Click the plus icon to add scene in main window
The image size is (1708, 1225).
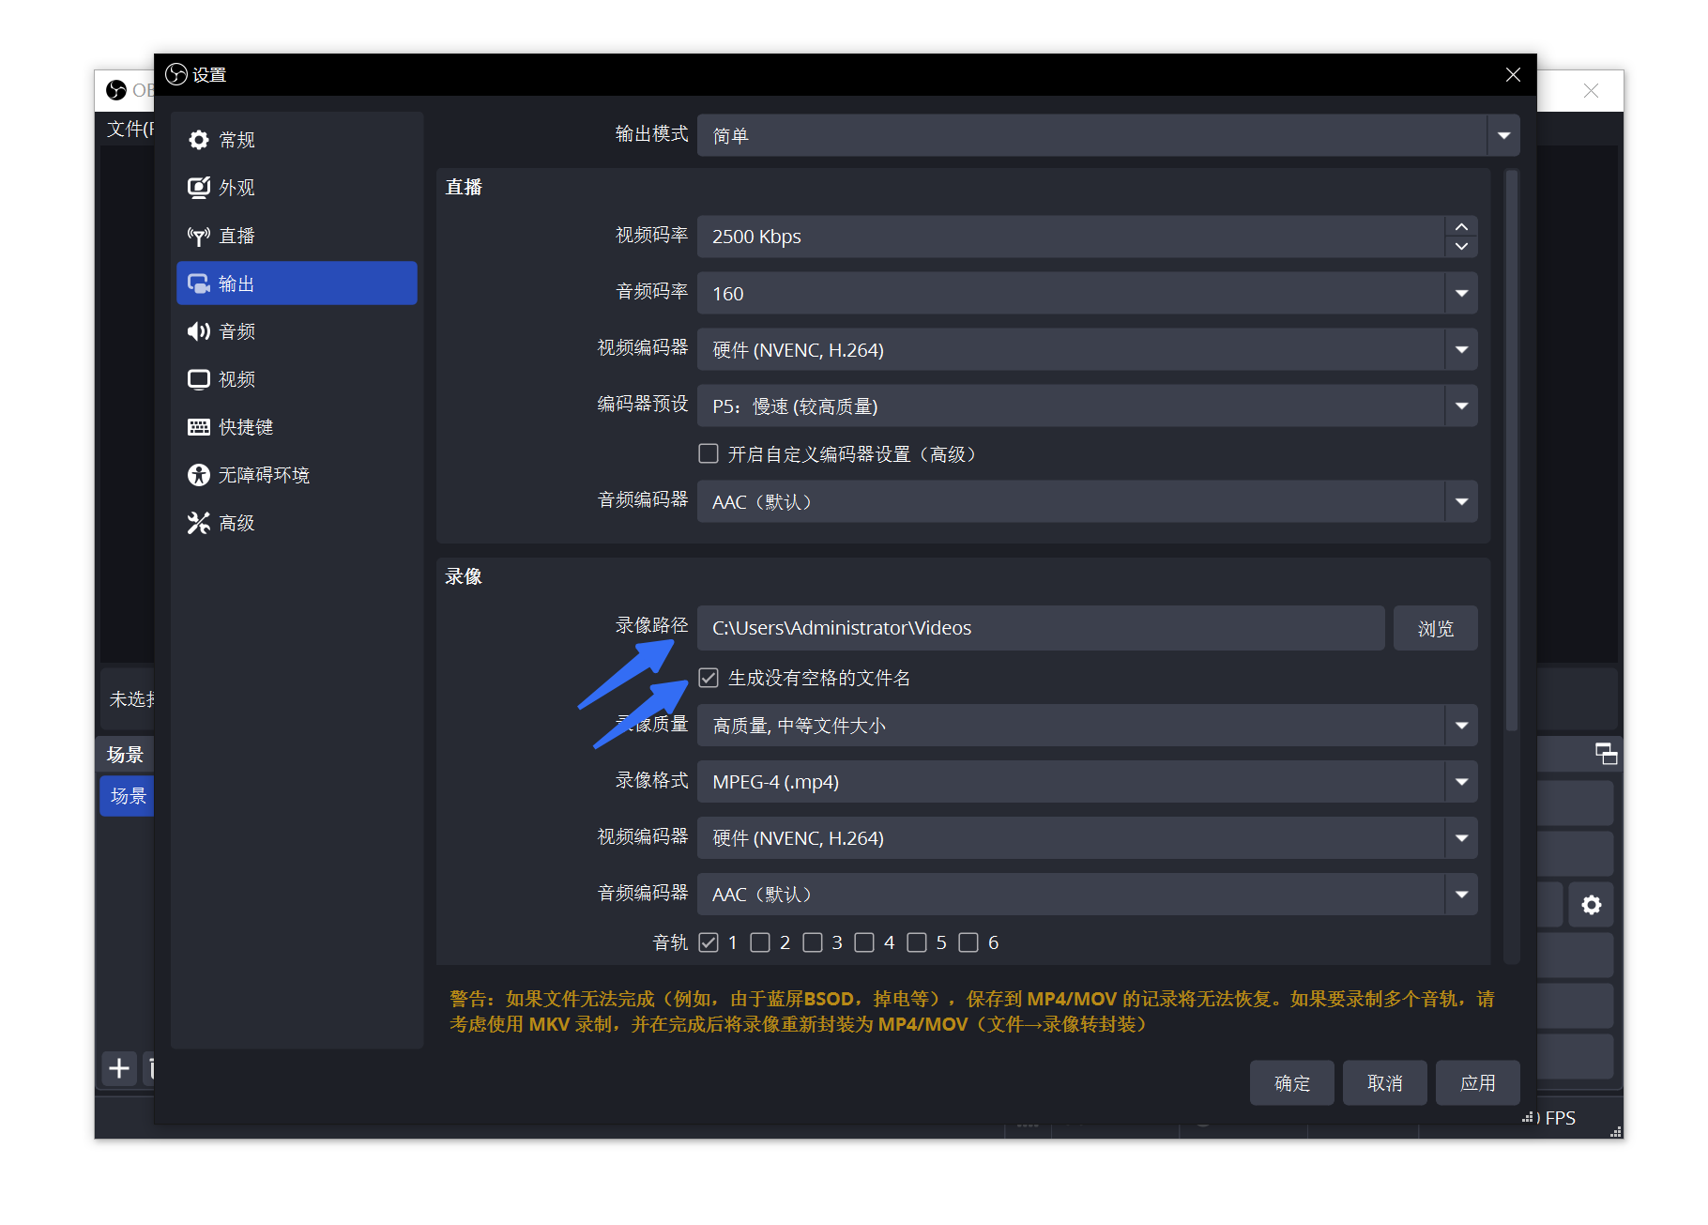tap(119, 1068)
